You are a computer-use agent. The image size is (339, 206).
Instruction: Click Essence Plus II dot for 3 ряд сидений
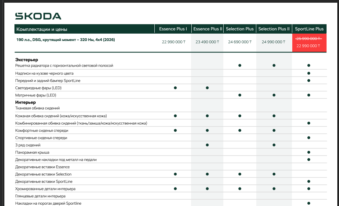(207, 145)
